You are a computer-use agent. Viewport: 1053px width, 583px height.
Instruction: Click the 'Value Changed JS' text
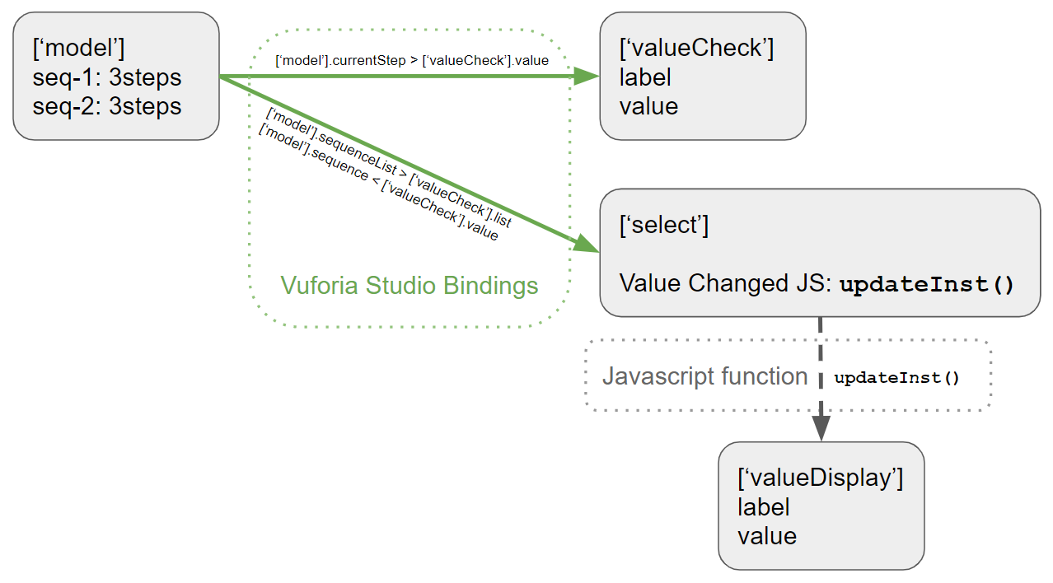[x=725, y=284]
